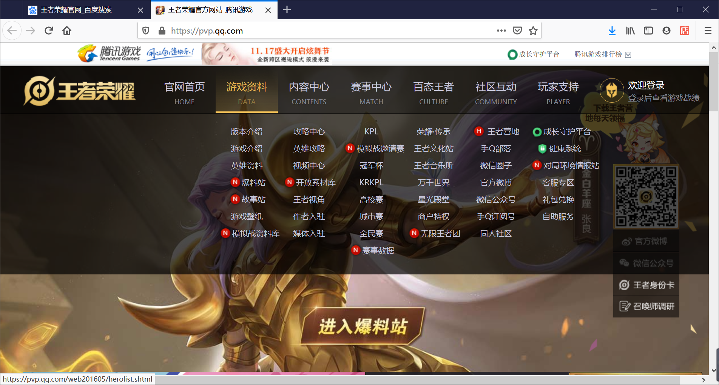719x385 pixels.
Task: Select 游戏资料 DATA nav item
Action: [247, 93]
